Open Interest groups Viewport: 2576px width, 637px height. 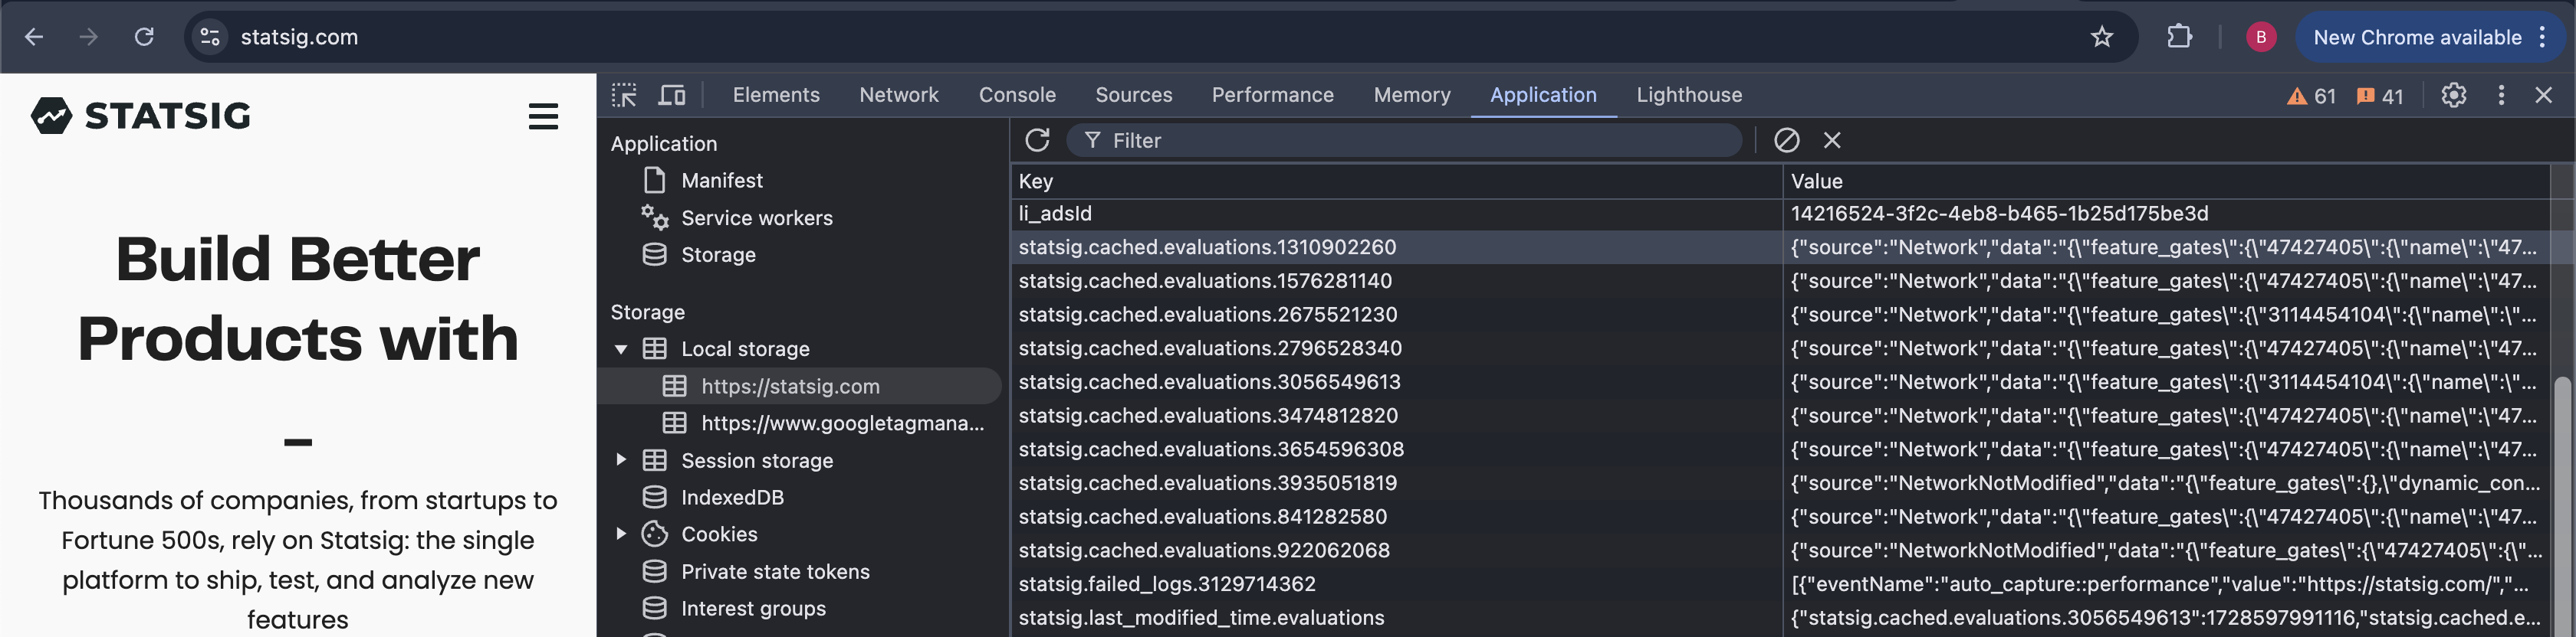[x=753, y=608]
